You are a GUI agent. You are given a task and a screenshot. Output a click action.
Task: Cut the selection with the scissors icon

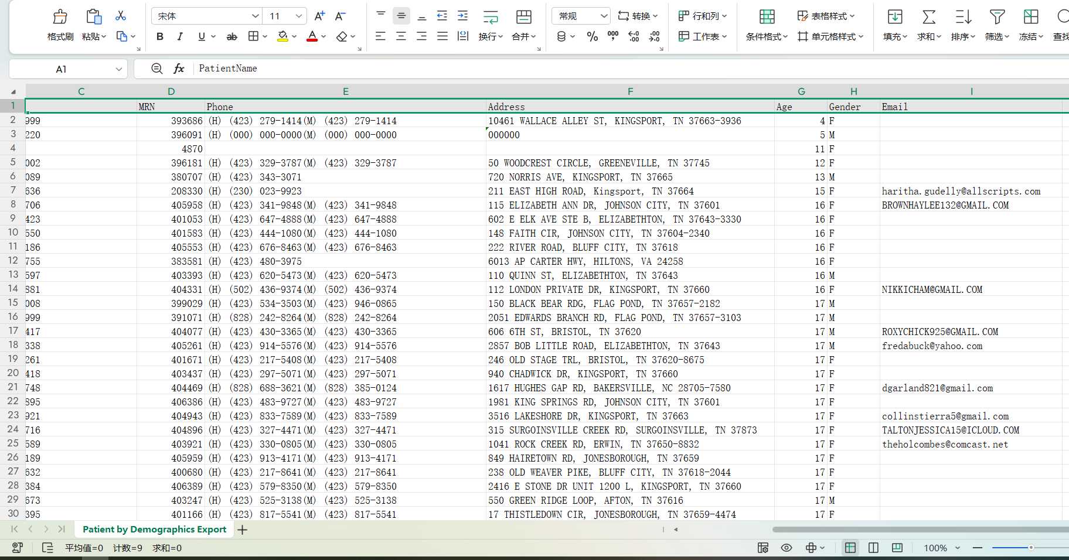121,15
